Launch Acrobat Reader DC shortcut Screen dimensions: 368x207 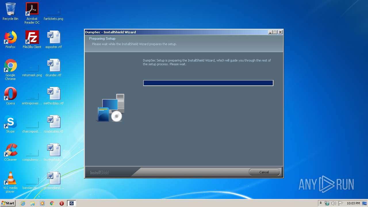point(32,13)
